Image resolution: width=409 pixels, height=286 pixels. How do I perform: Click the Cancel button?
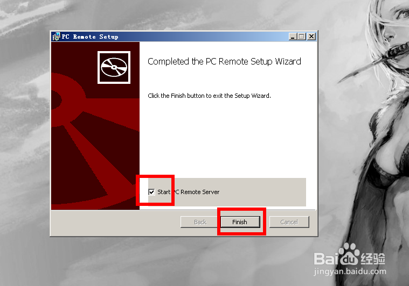[x=289, y=222]
